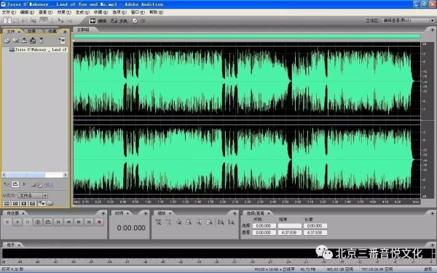Click Play from cursor to end of file
Screen dimensions: 437x273
[x=38, y=222]
